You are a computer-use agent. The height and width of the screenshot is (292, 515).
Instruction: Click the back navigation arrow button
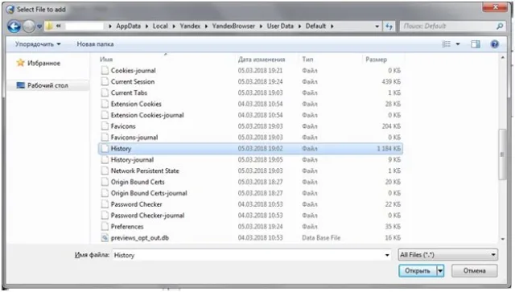click(x=14, y=27)
